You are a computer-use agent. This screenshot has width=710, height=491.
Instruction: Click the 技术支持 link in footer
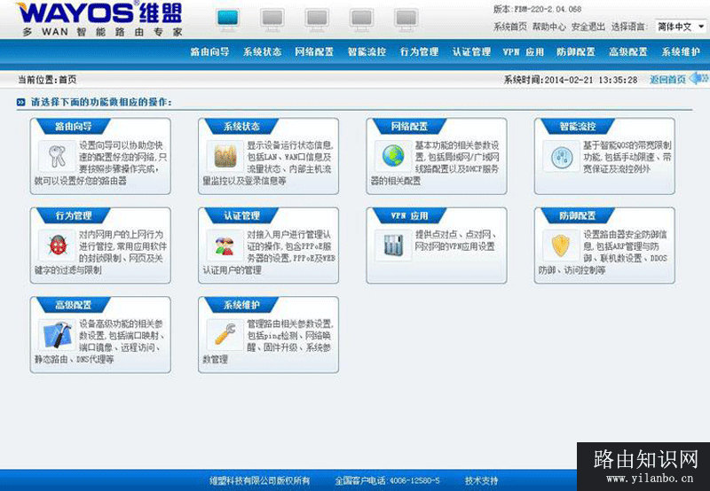coord(482,480)
